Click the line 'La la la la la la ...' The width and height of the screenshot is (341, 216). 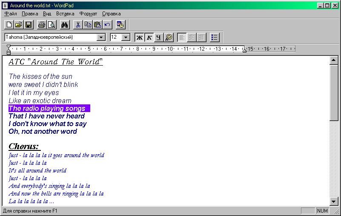pyautogui.click(x=32, y=201)
